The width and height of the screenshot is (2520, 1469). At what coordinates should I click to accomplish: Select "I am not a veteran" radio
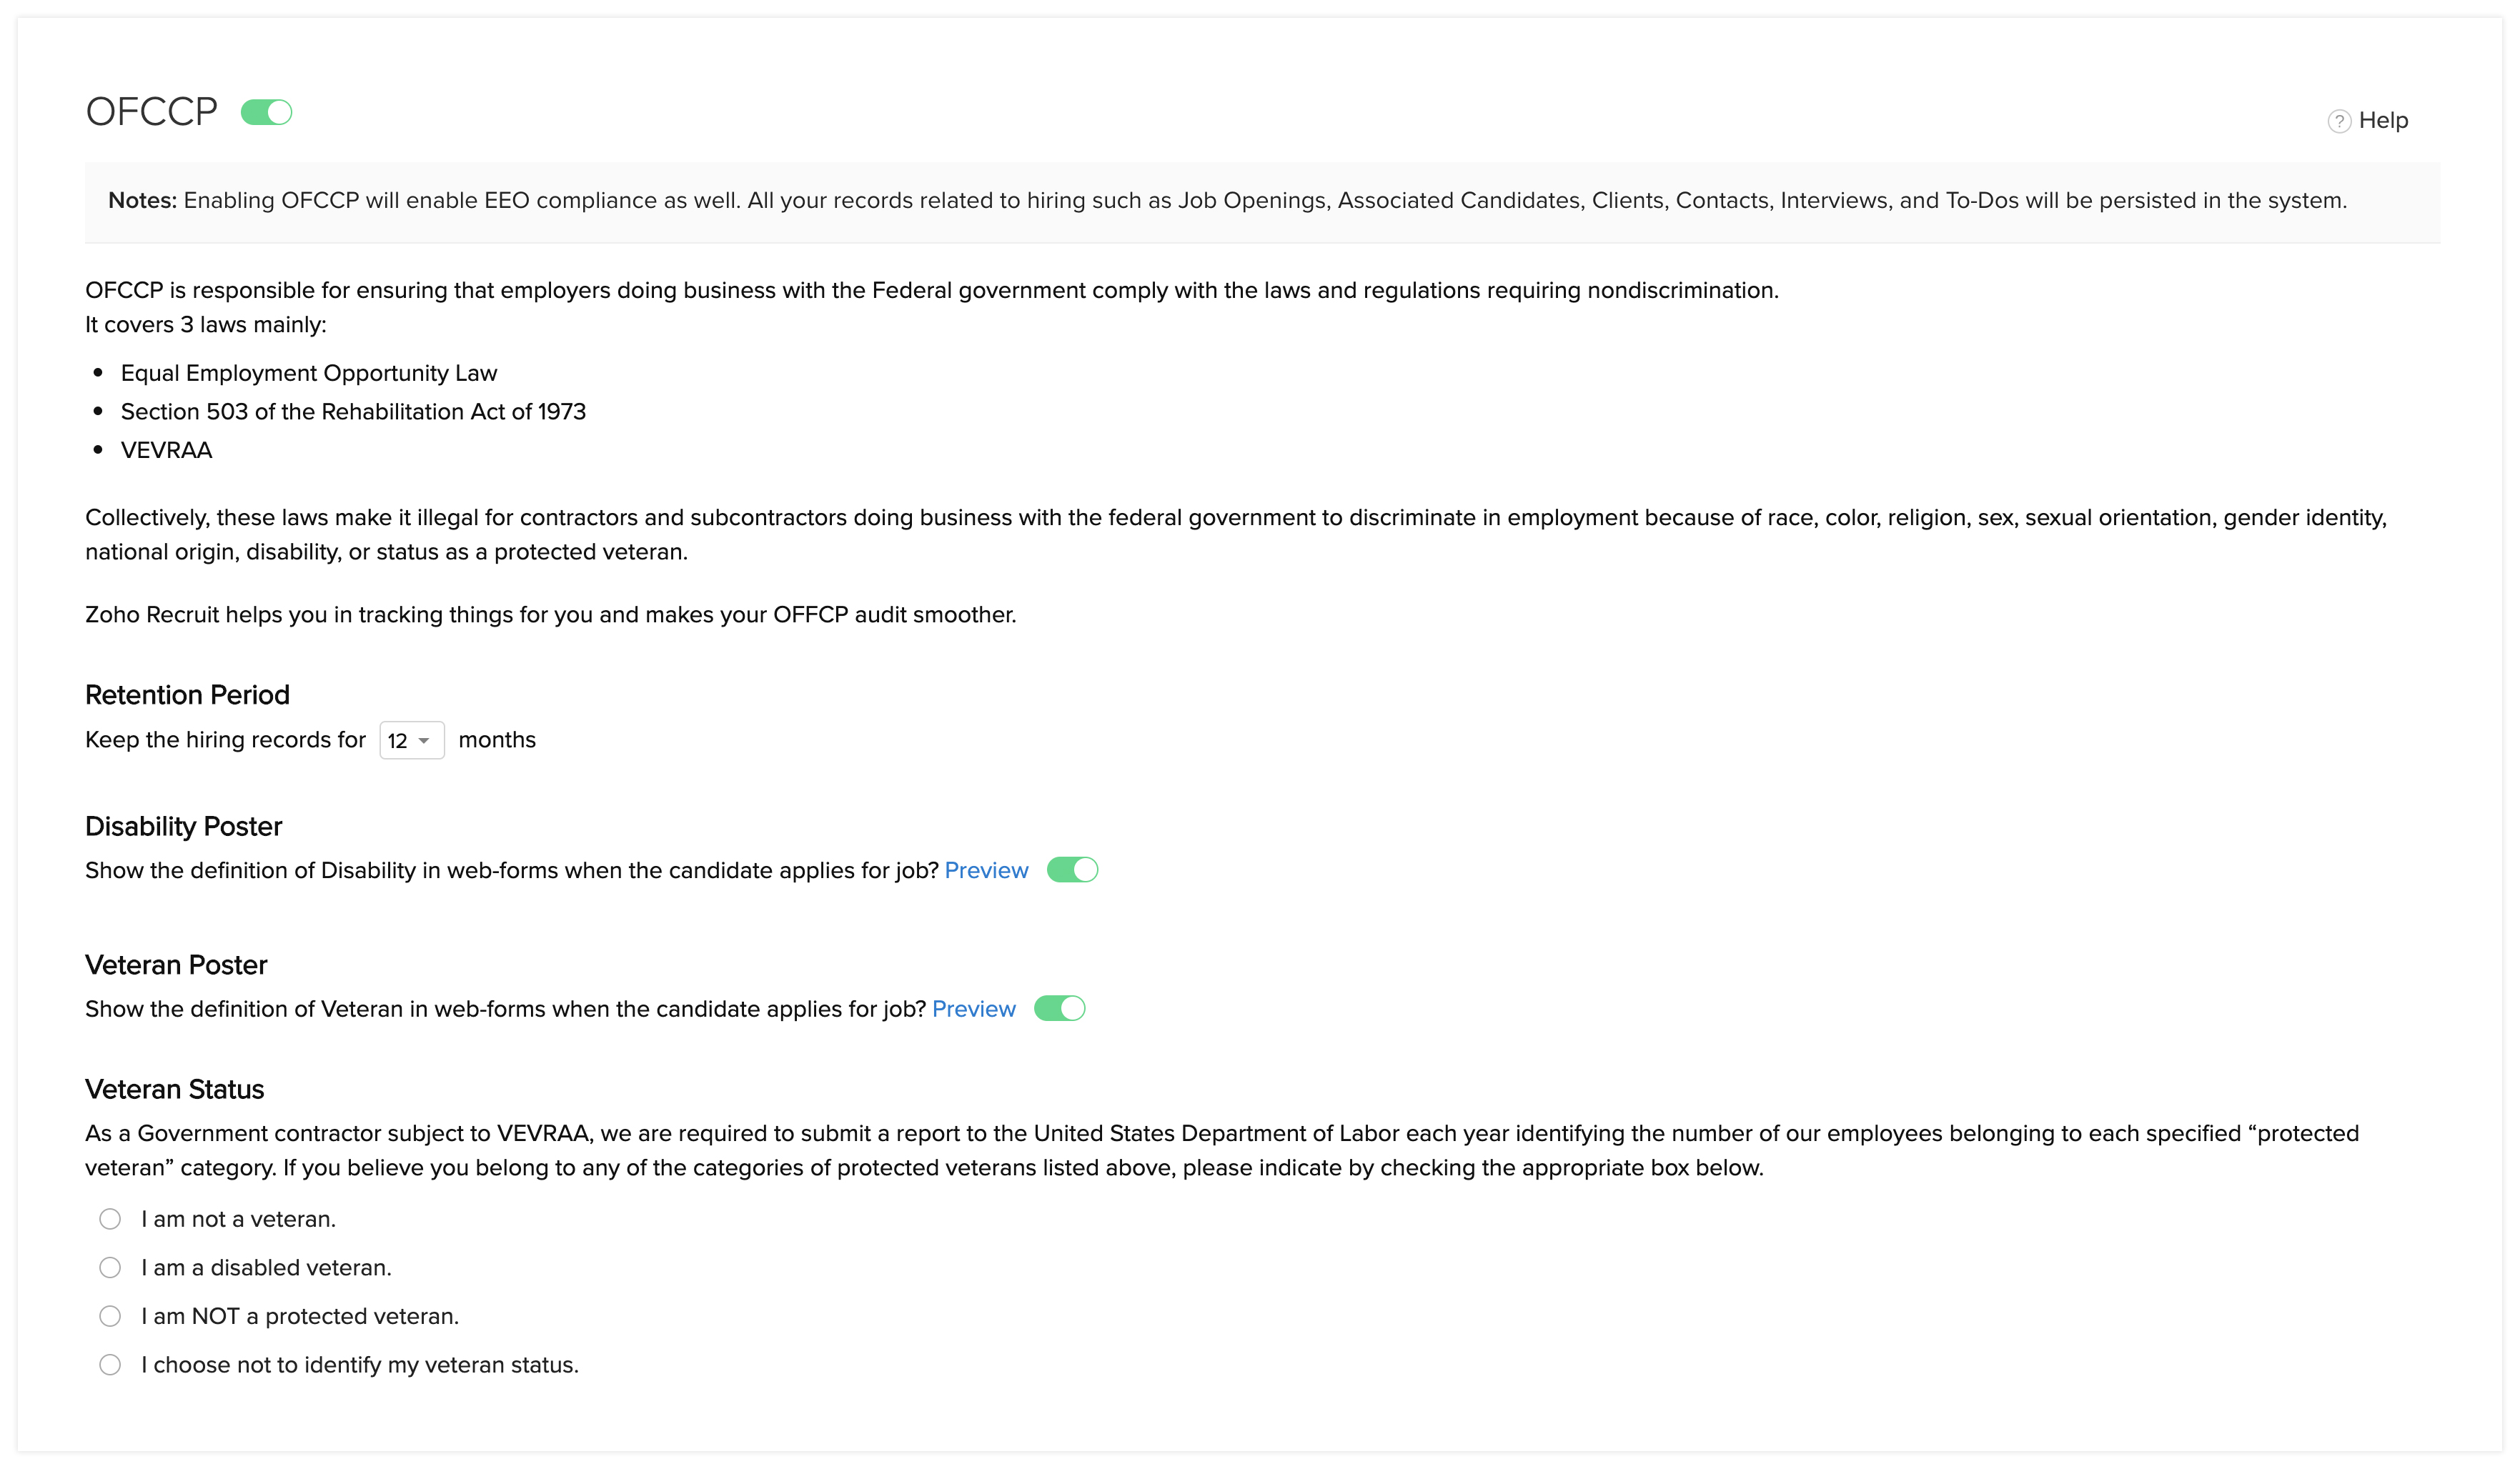pos(110,1219)
